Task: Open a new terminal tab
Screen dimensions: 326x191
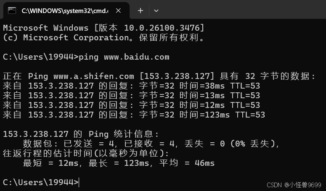Action: (140, 10)
